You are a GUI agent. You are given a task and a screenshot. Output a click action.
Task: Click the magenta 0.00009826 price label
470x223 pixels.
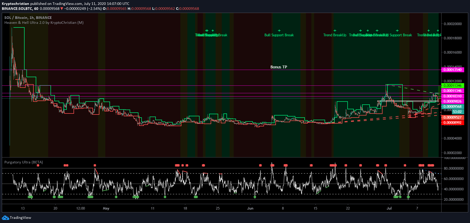452,101
